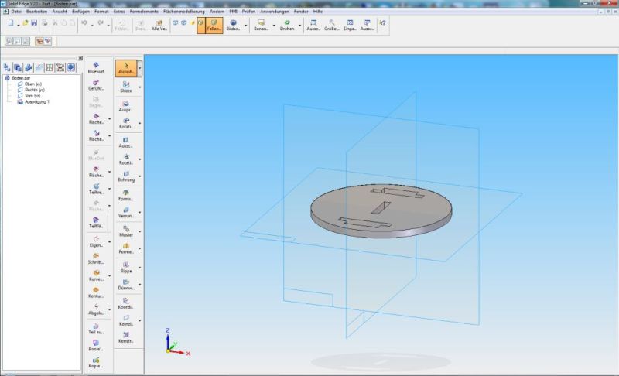Toggle the Auswählen select tool
619x376 pixels.
pyautogui.click(x=125, y=68)
